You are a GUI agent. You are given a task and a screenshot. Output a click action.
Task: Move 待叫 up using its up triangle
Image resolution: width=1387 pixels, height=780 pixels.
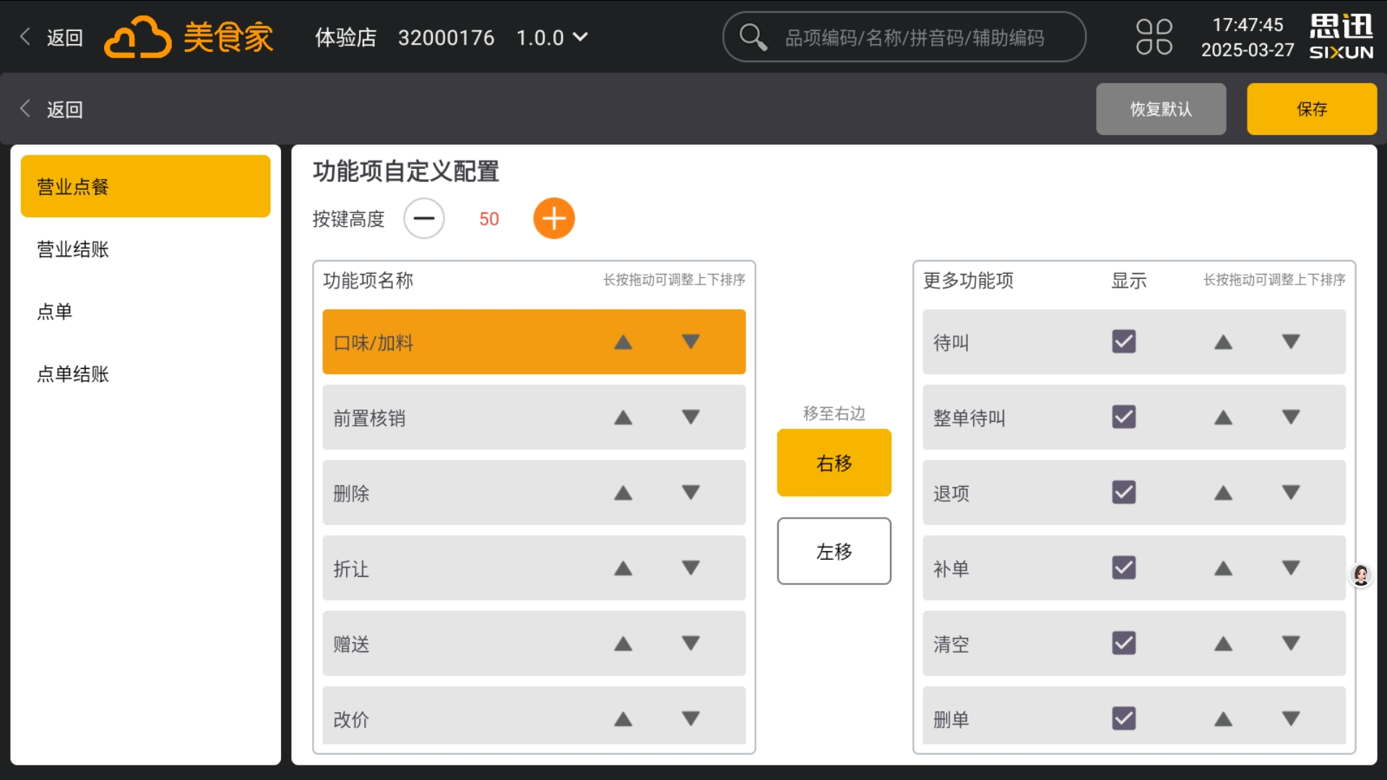(x=1223, y=342)
